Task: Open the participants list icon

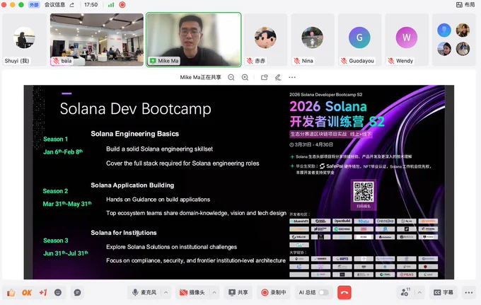Action: pos(405,292)
